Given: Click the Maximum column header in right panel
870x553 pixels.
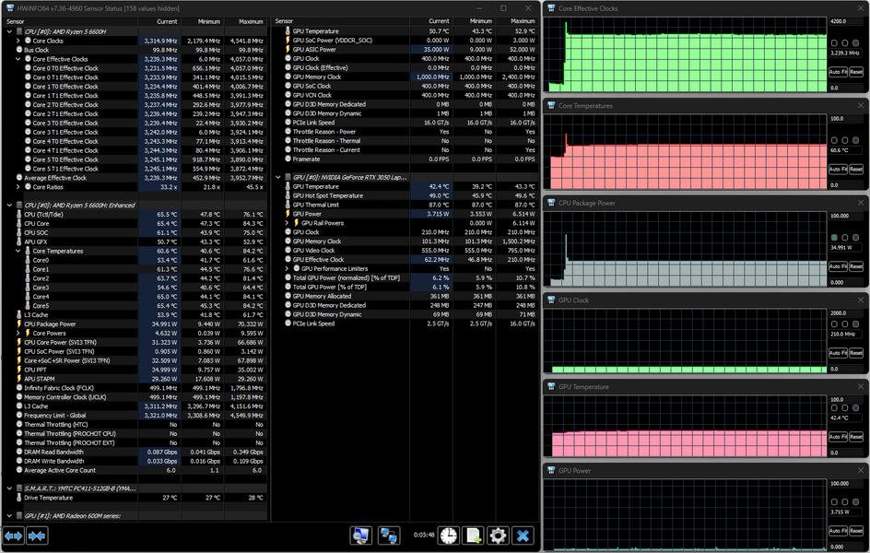Looking at the screenshot, I should (x=523, y=21).
